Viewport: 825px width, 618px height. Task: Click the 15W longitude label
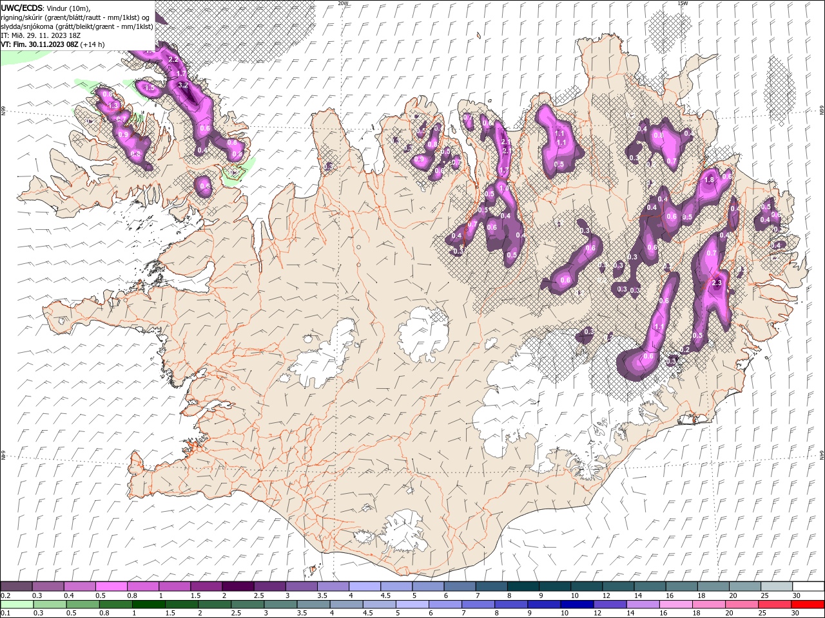(683, 3)
